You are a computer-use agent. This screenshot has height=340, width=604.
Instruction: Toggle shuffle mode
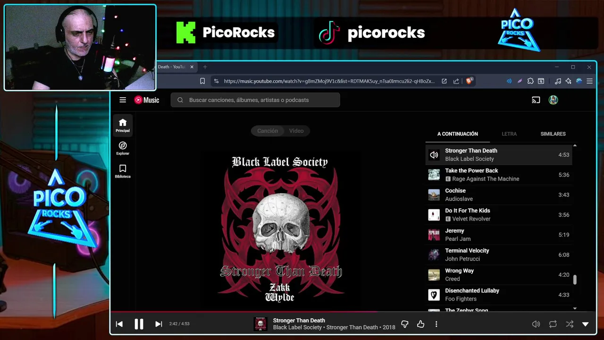[x=570, y=324]
